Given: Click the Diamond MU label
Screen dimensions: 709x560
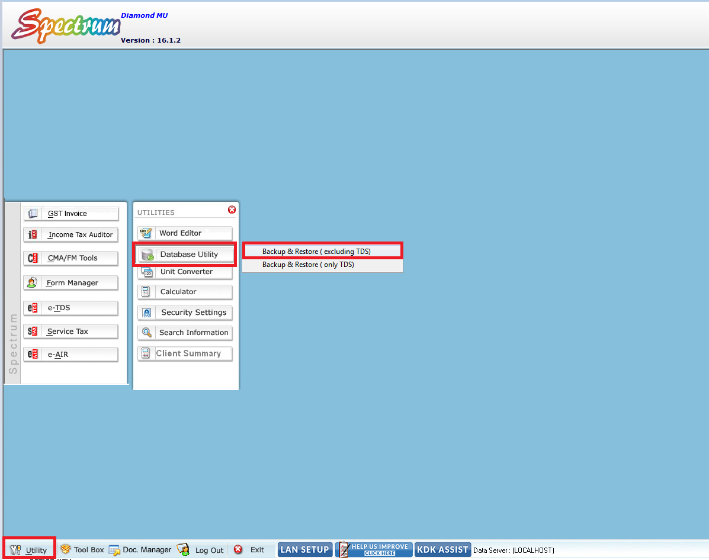Looking at the screenshot, I should 145,15.
